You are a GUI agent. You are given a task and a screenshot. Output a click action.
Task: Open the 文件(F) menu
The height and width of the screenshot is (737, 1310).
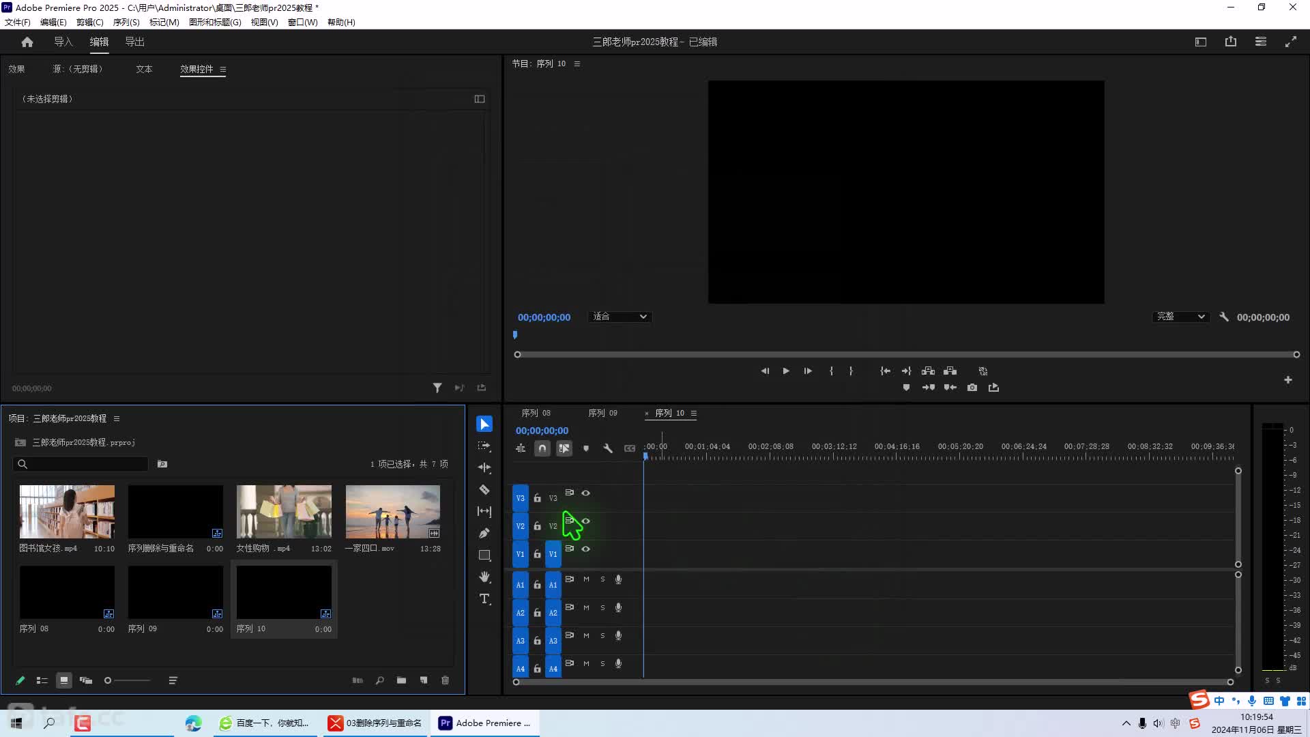point(18,22)
